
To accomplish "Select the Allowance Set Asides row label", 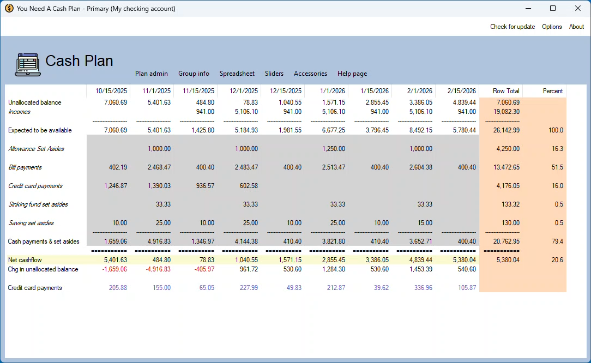I will (35, 149).
